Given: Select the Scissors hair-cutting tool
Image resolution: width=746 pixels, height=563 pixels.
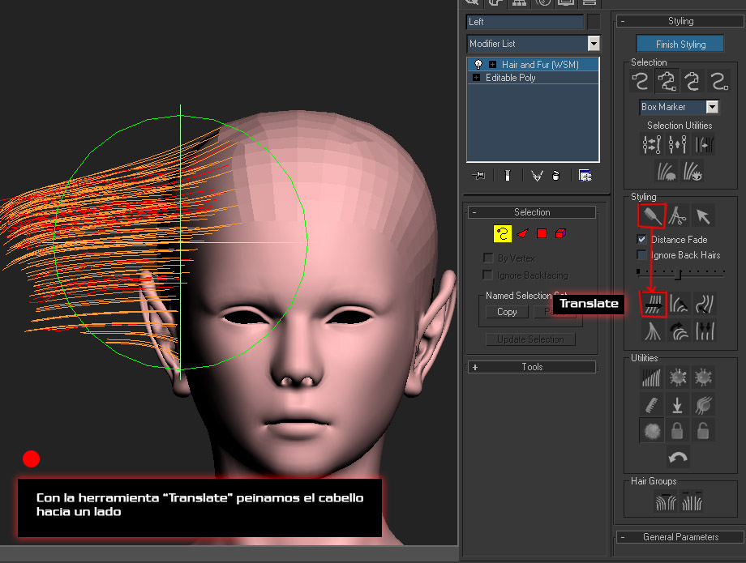Looking at the screenshot, I should coord(680,216).
